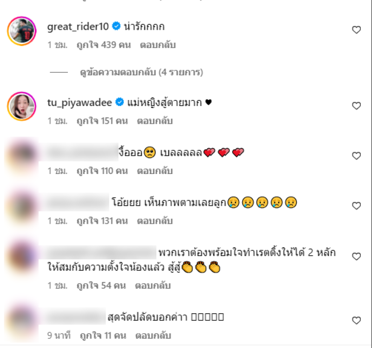Open the tu_piyawadee username link
Image resolution: width=372 pixels, height=348 pixels.
point(80,102)
